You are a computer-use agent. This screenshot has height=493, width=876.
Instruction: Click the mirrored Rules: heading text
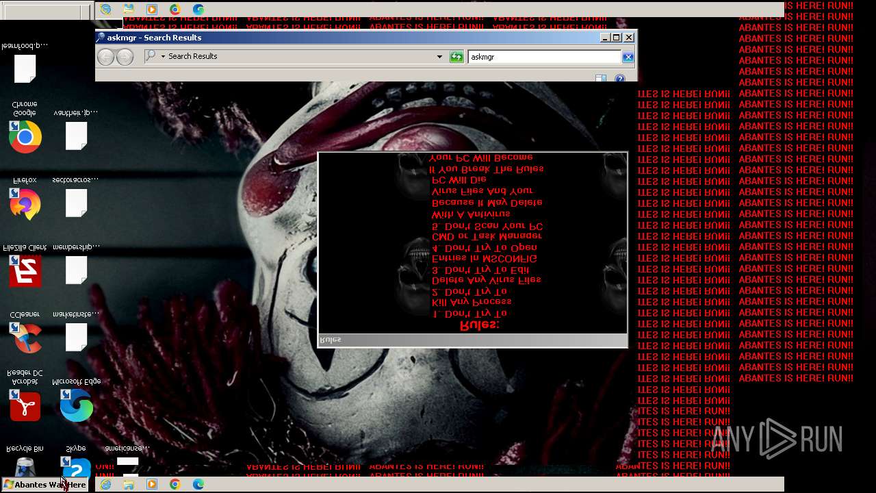(x=479, y=325)
